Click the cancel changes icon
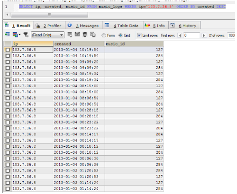237x194 pixels. click(x=93, y=35)
